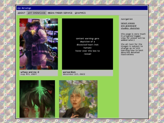Click the 'my derwings' title bar text
This screenshot has width=164, height=123.
click(x=24, y=8)
